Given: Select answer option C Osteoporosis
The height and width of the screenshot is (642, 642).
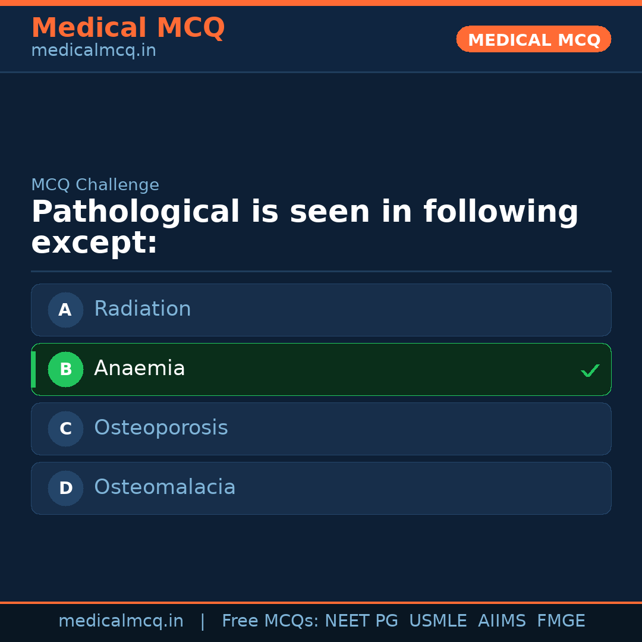Looking at the screenshot, I should click(x=321, y=429).
